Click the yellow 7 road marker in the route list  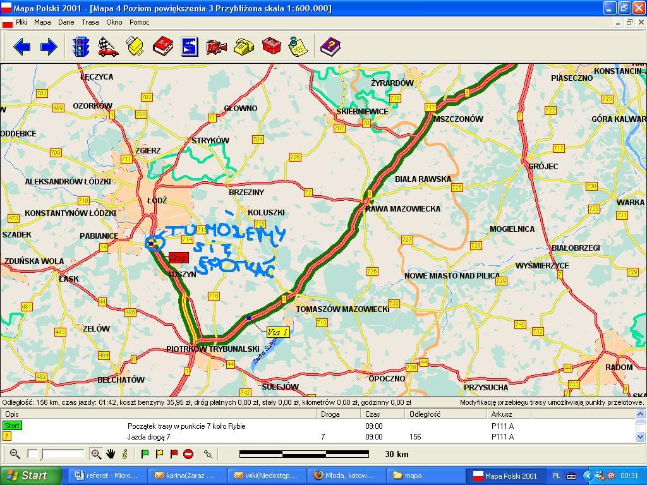coord(7,436)
